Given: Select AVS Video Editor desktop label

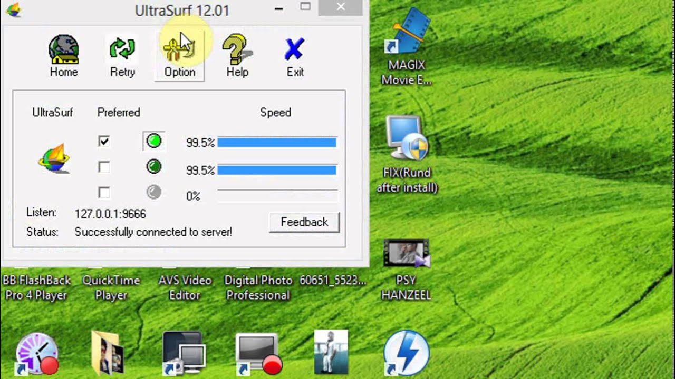Looking at the screenshot, I should tap(185, 287).
